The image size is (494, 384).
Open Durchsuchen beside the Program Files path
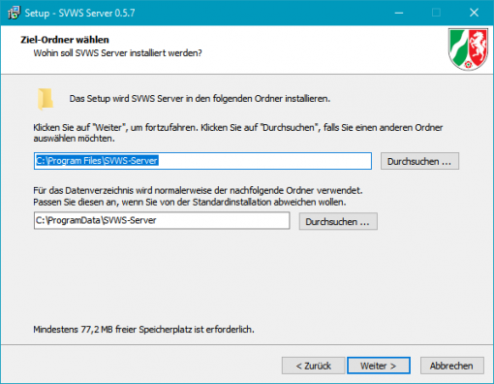[419, 161]
